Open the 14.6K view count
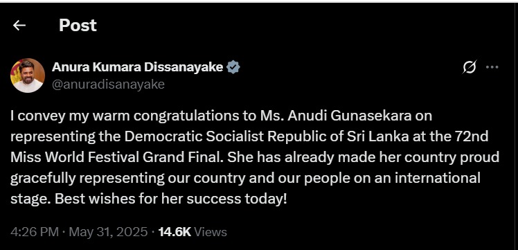 coord(175,232)
